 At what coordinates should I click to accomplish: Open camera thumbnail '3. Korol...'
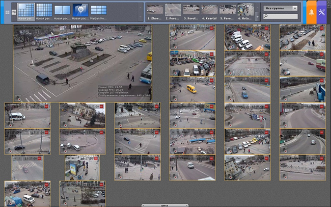click(x=191, y=11)
